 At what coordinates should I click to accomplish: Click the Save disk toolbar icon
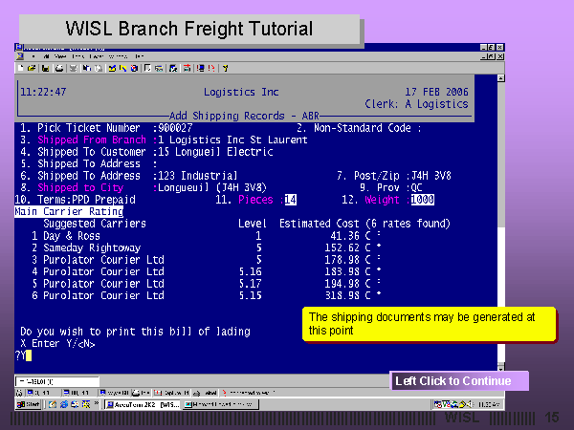point(44,68)
